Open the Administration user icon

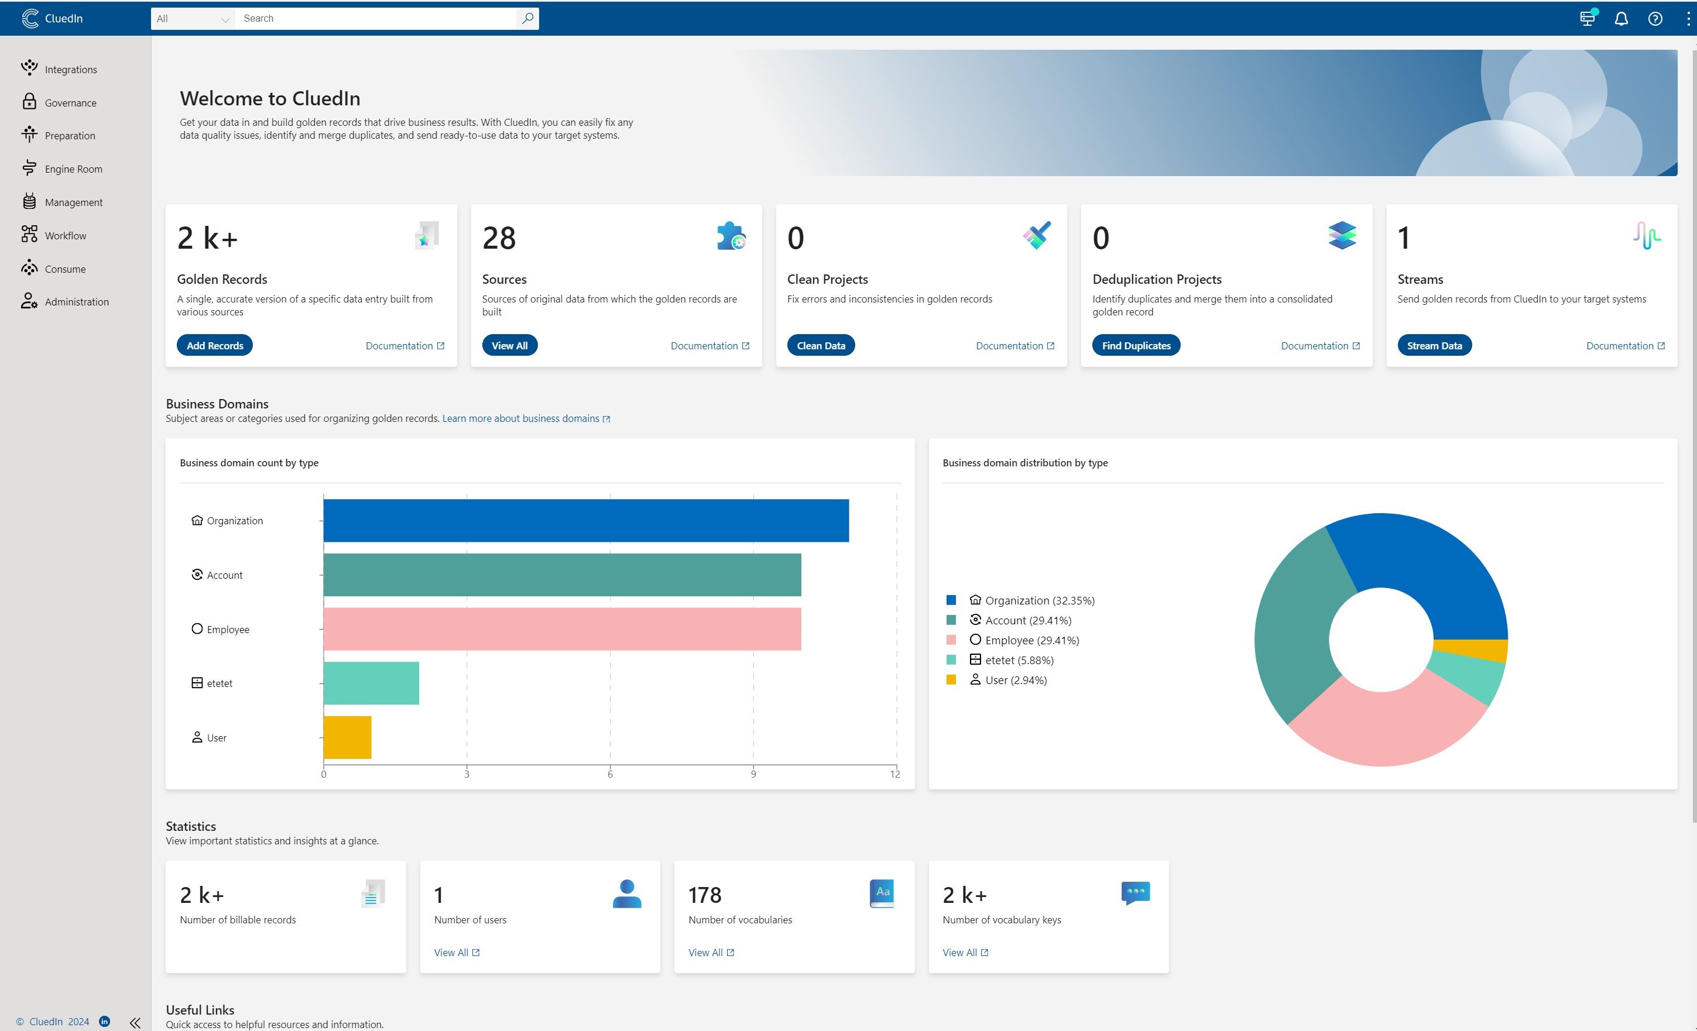(29, 301)
